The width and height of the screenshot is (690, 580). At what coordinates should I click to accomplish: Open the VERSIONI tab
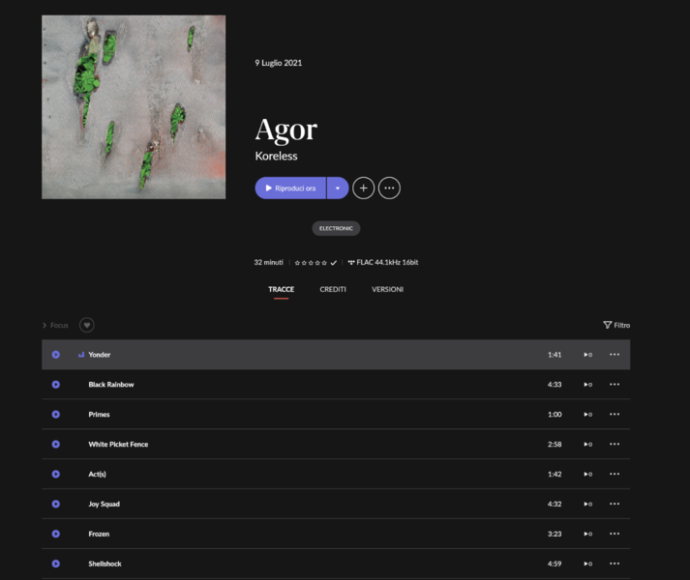387,289
